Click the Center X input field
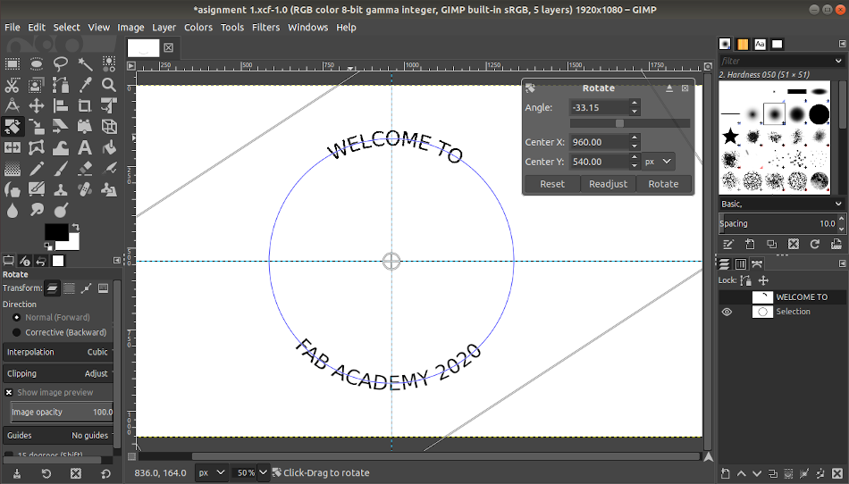The image size is (849, 484). 600,142
